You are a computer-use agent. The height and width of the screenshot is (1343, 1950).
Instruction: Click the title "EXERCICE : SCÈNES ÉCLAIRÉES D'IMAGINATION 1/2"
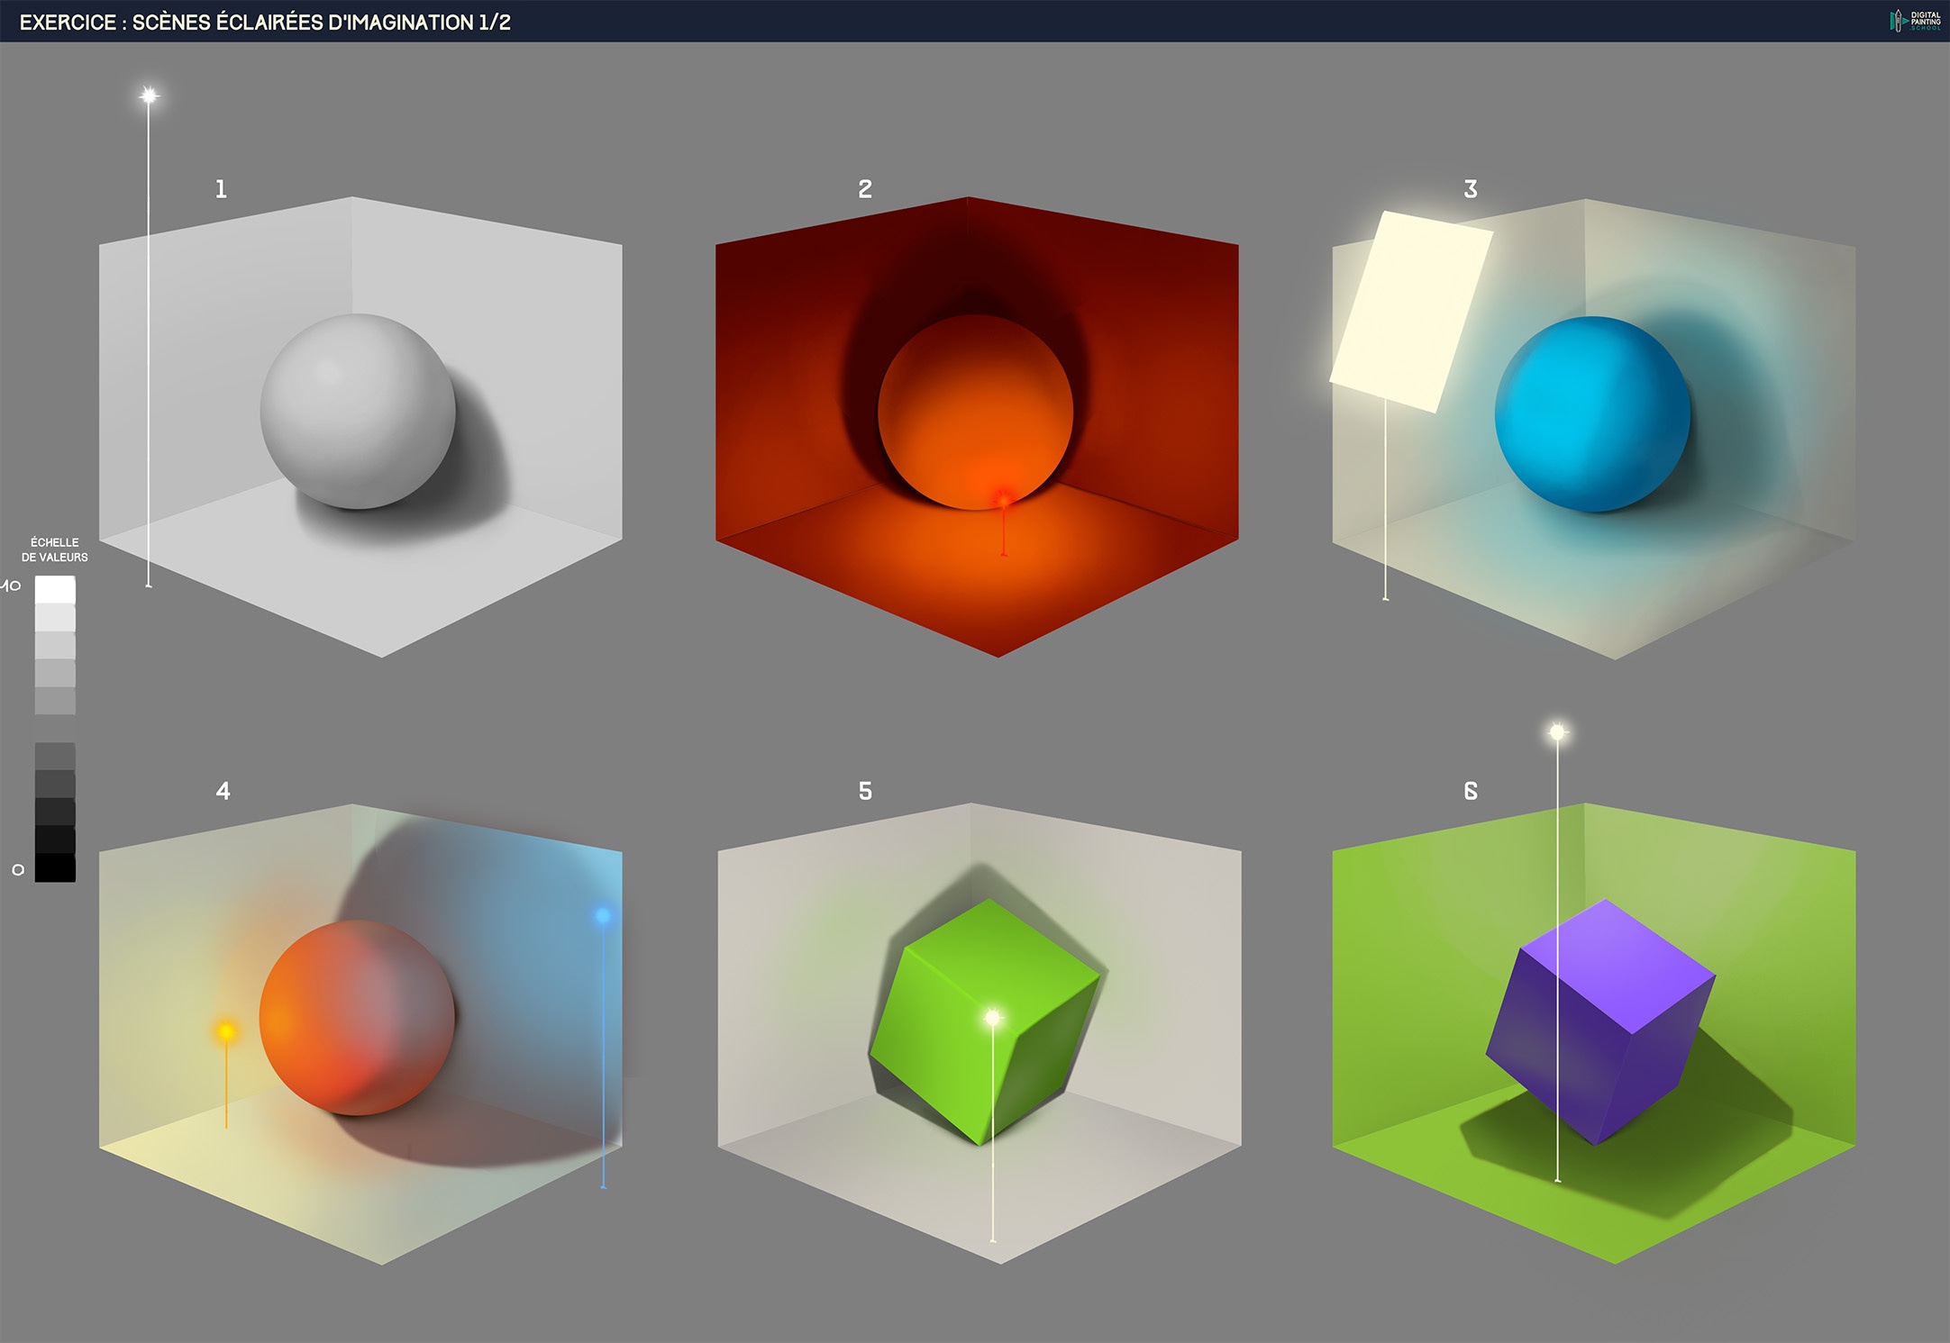(265, 23)
